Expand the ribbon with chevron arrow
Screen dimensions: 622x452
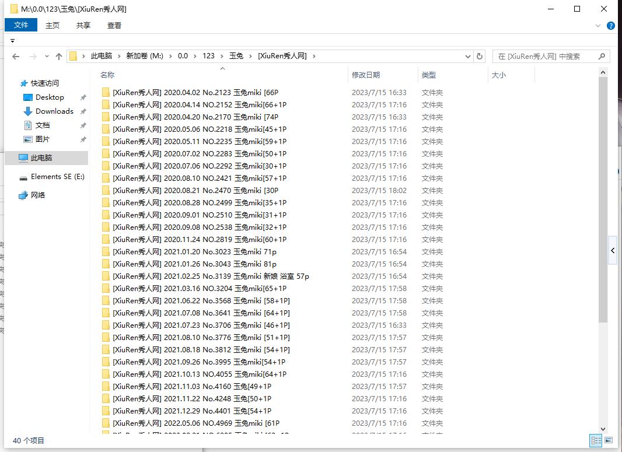click(598, 26)
